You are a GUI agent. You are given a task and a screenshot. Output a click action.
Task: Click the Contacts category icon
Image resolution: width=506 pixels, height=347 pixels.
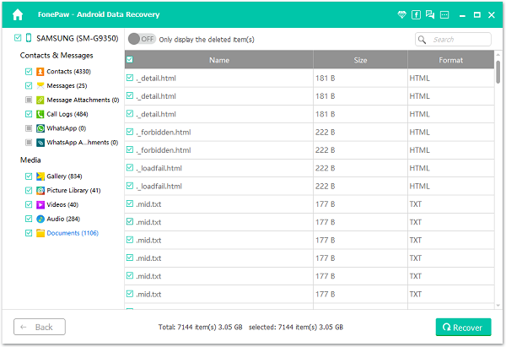[40, 72]
